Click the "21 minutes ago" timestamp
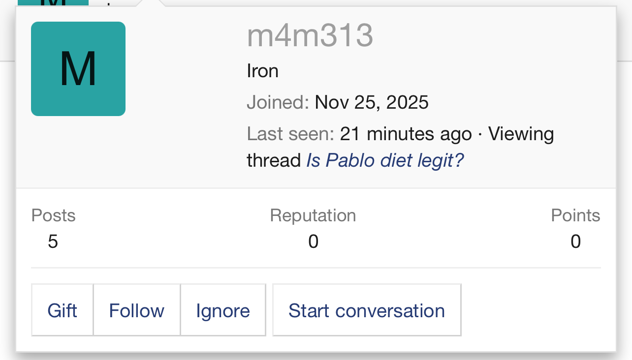Viewport: 632px width, 360px height. (x=406, y=134)
